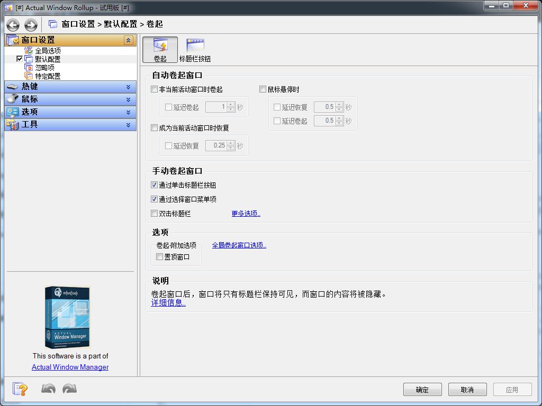
Task: Toggle 延迟卷起 under 鼠标悬停时
Action: tap(277, 121)
